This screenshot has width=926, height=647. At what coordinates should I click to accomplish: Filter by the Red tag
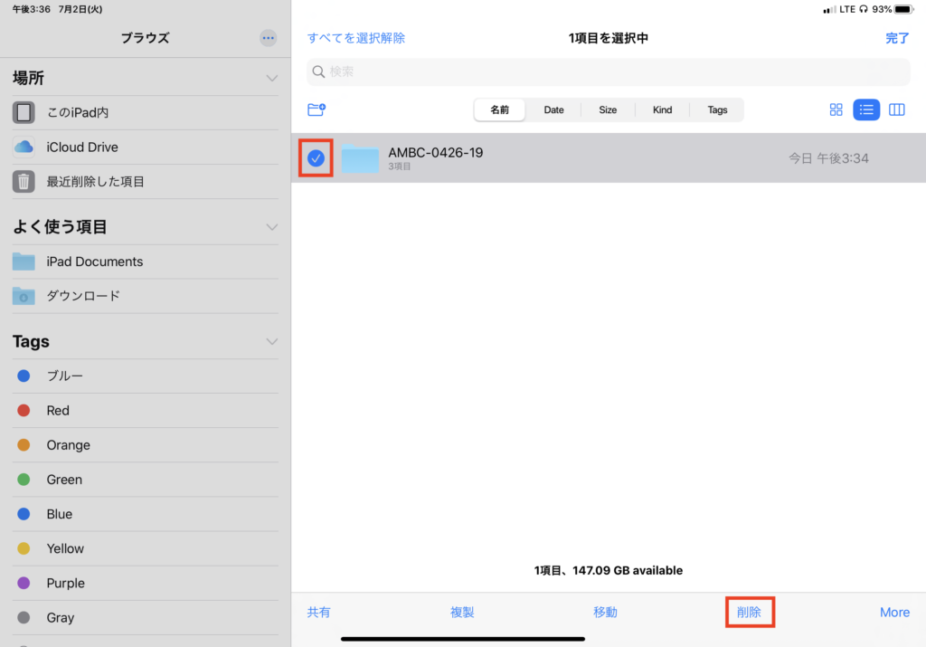[x=146, y=410]
